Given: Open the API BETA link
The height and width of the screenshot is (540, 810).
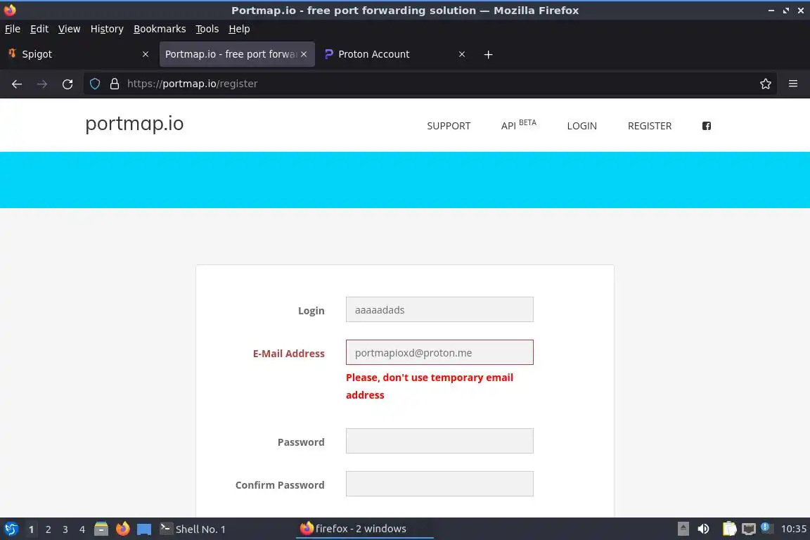Looking at the screenshot, I should (519, 125).
